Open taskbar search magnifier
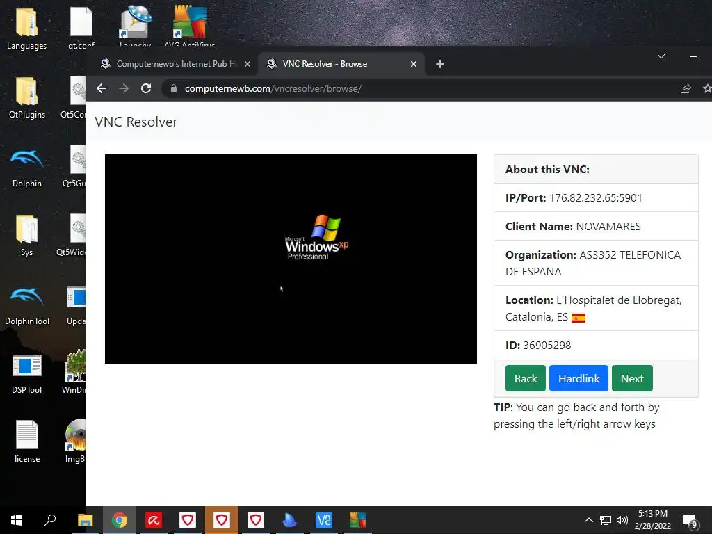712x534 pixels. tap(50, 520)
